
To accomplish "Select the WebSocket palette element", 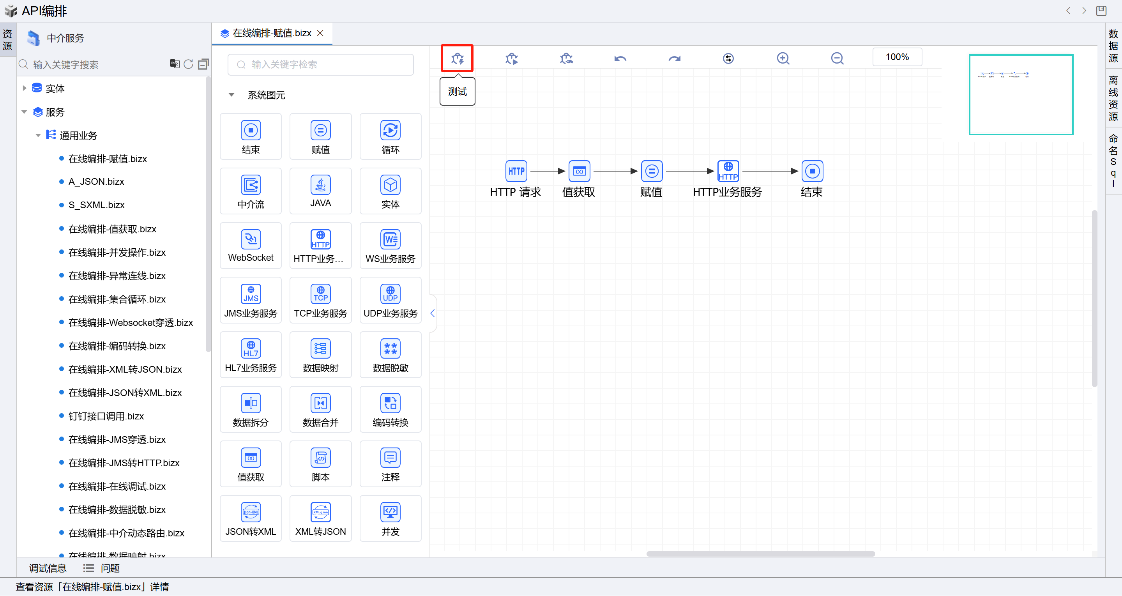I will click(251, 246).
